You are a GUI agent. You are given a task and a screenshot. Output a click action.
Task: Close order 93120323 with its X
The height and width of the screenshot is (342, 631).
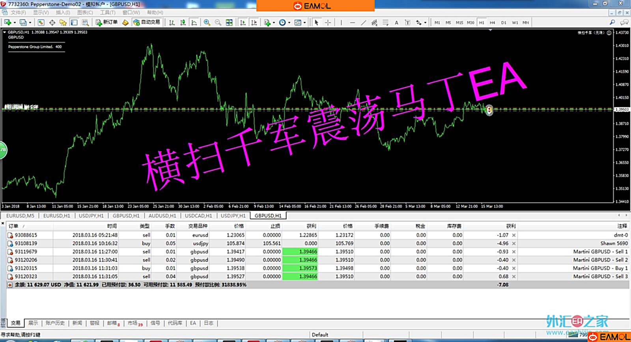click(x=513, y=277)
